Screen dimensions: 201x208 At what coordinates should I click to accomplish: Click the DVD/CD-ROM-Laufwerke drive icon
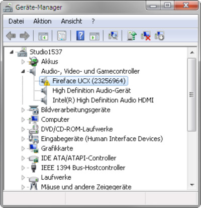coord(34,129)
